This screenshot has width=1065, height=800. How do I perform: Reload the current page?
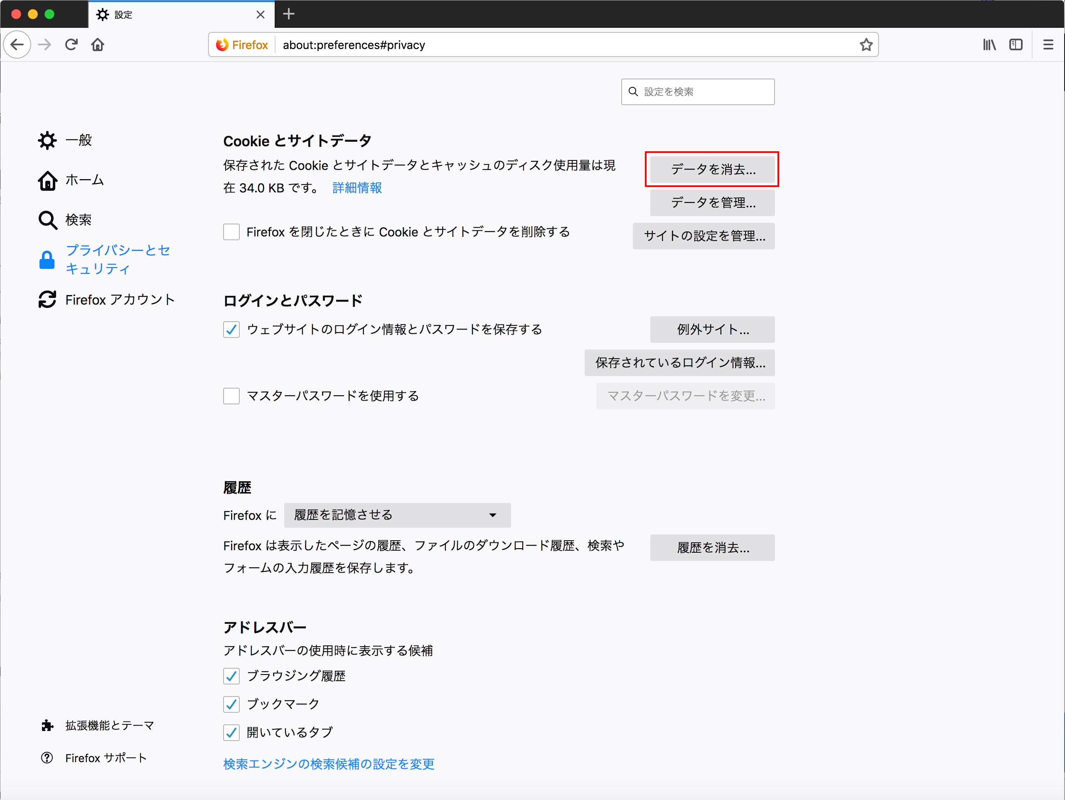pyautogui.click(x=71, y=45)
